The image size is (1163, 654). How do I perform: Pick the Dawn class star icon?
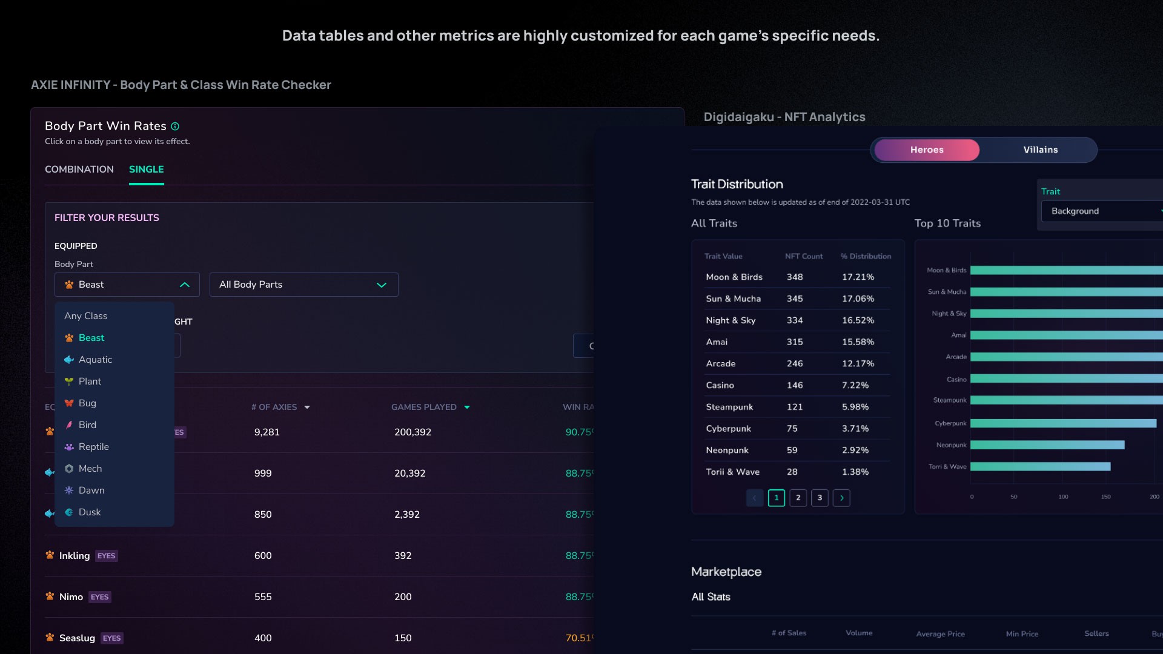click(69, 490)
